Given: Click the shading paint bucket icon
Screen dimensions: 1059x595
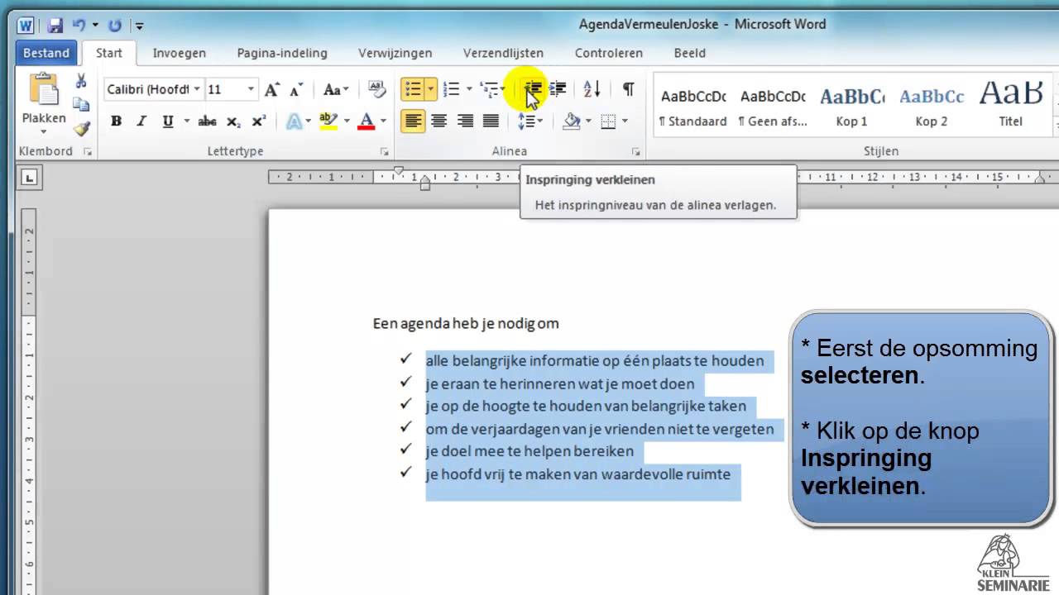Looking at the screenshot, I should point(571,121).
